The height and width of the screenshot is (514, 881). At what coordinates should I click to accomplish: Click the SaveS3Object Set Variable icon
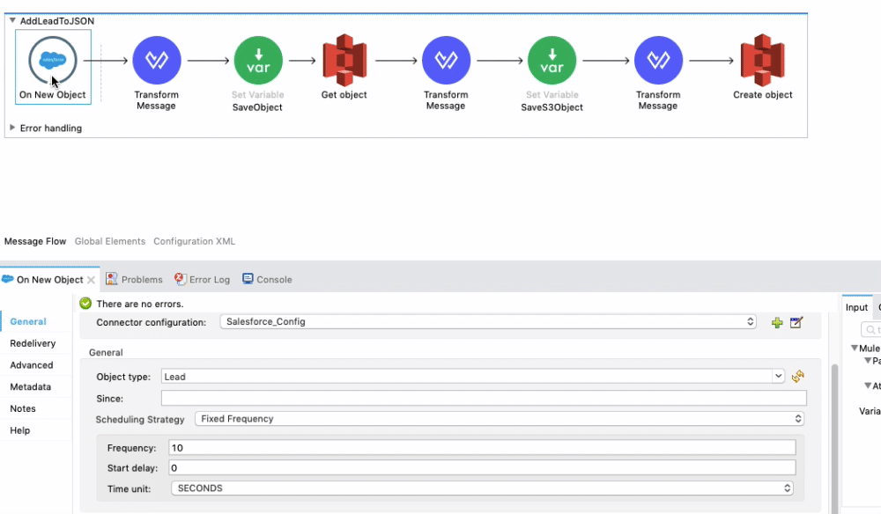tap(552, 59)
